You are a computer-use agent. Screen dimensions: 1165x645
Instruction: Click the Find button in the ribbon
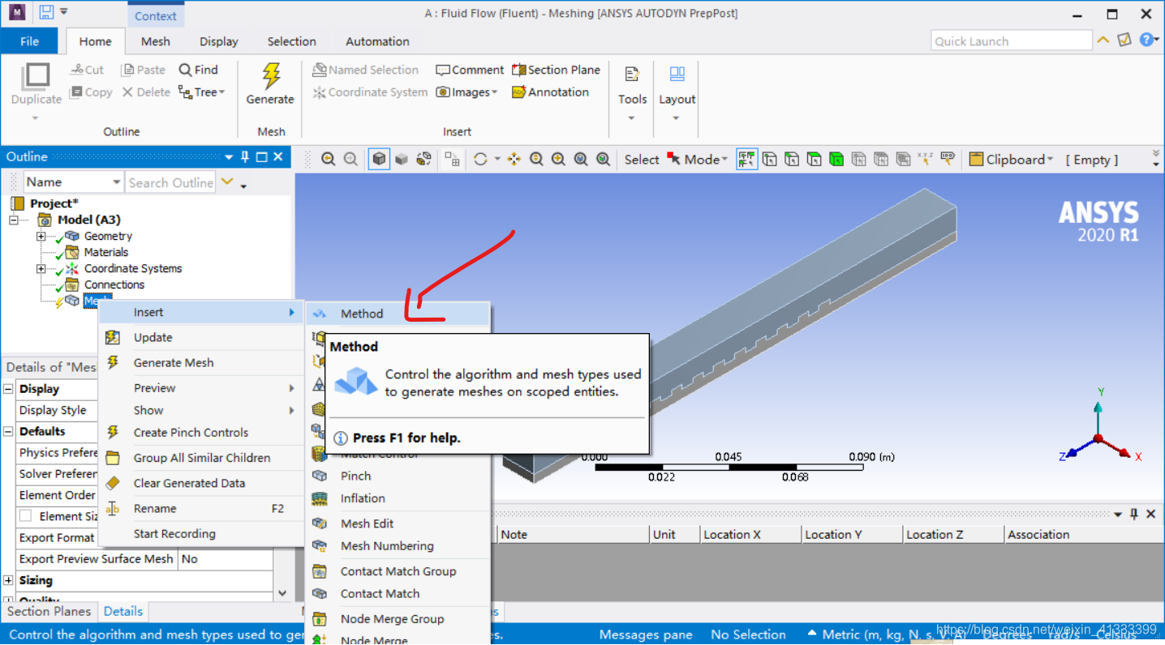coord(199,70)
